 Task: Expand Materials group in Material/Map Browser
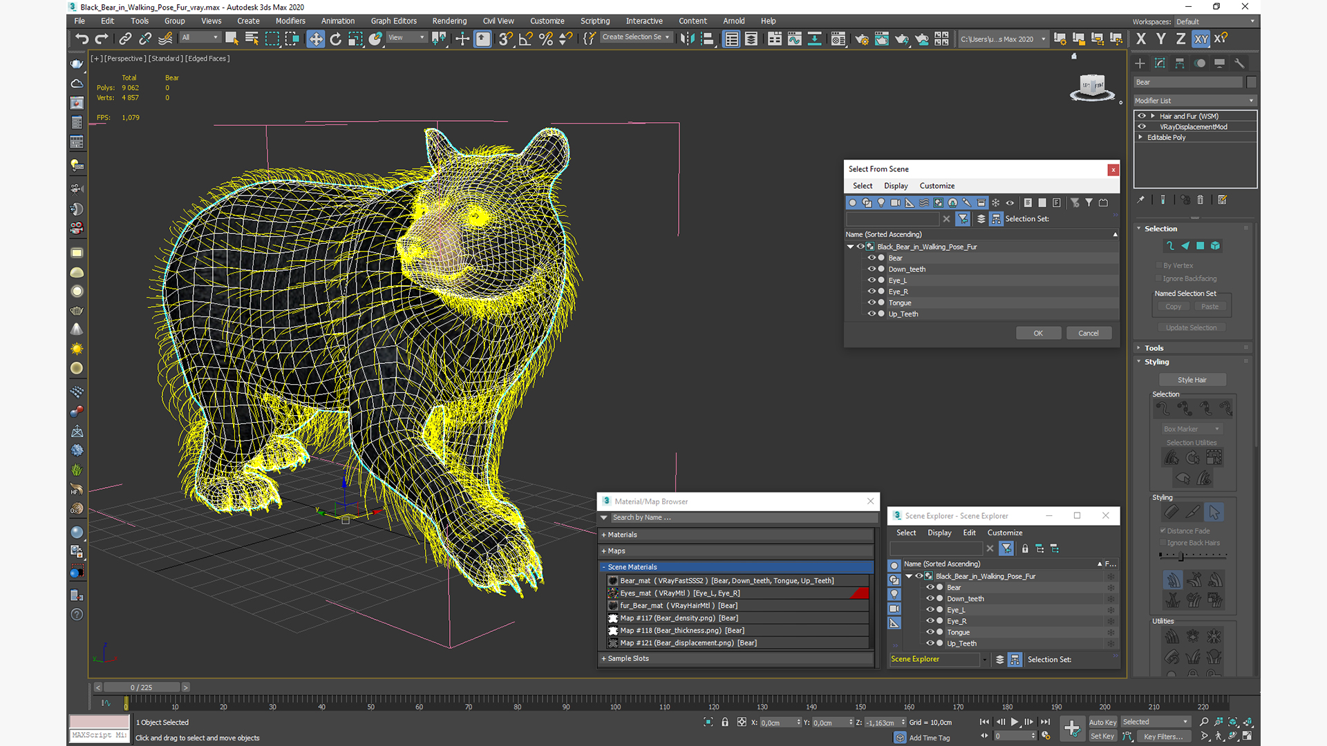click(x=736, y=535)
